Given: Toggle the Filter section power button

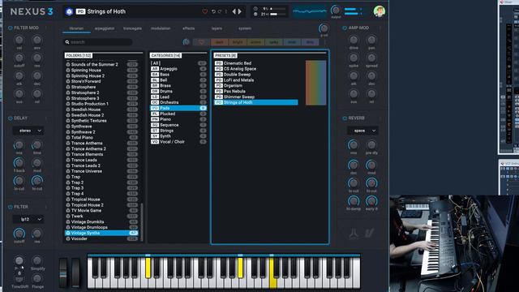Looking at the screenshot, I should click(11, 207).
